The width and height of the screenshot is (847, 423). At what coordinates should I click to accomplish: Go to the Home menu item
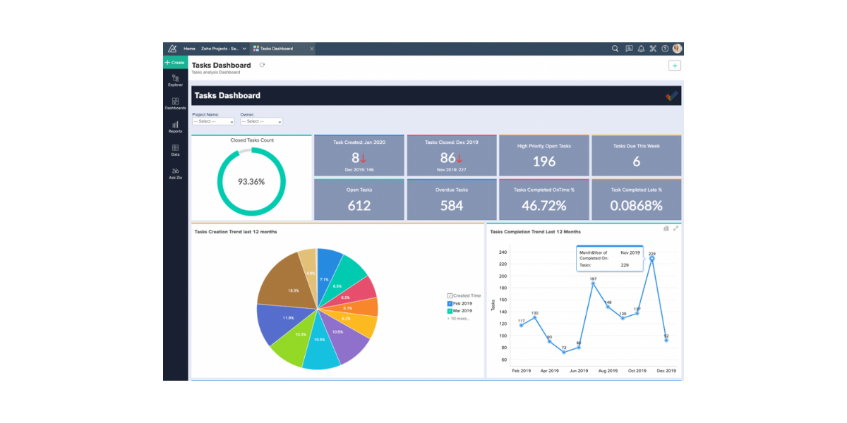pos(189,49)
